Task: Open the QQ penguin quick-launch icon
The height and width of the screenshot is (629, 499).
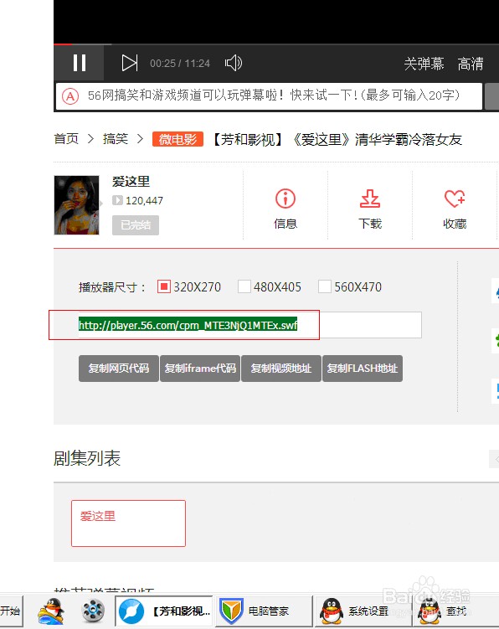Action: pyautogui.click(x=51, y=611)
